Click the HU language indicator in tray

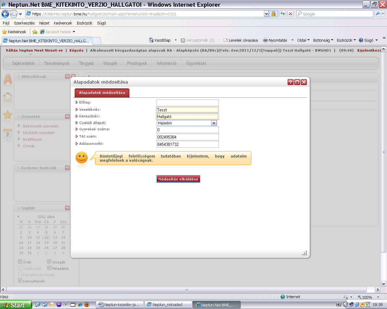(339, 305)
